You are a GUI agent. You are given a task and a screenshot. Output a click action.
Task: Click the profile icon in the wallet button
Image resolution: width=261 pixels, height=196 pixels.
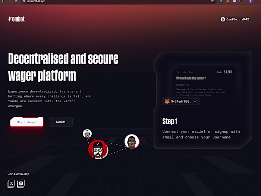click(223, 19)
